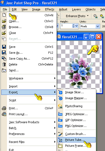This screenshot has height=151, width=105.
Task: Click the first sun photo-fix toolbar icon
Action: click(x=96, y=16)
